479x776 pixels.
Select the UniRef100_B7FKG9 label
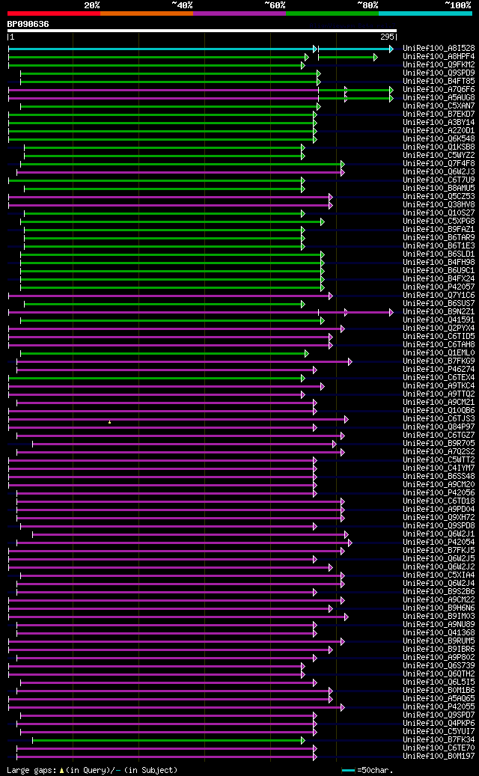point(439,361)
